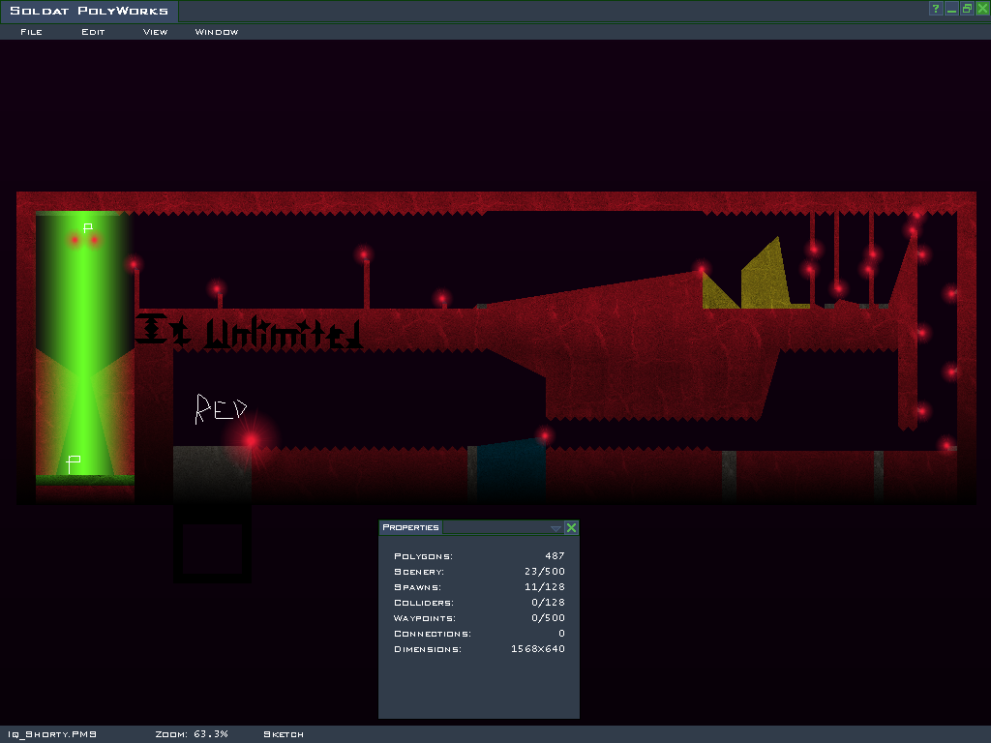Open the View menu
This screenshot has height=743, width=991.
point(155,32)
